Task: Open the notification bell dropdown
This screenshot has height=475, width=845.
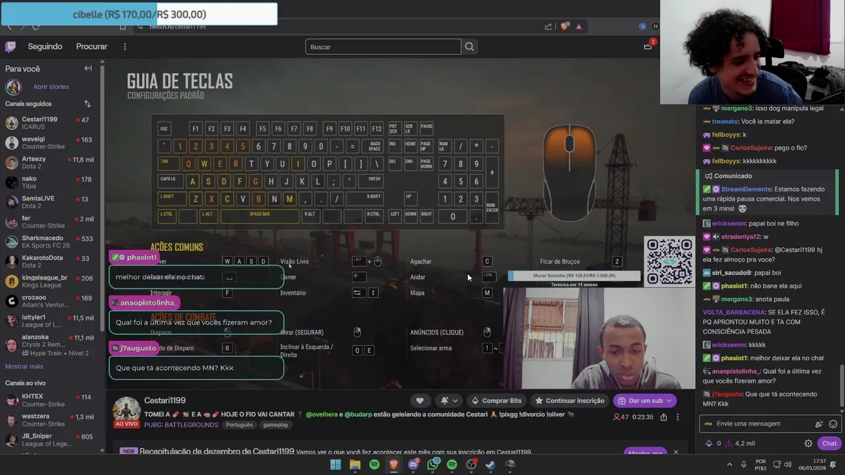Action: click(449, 400)
